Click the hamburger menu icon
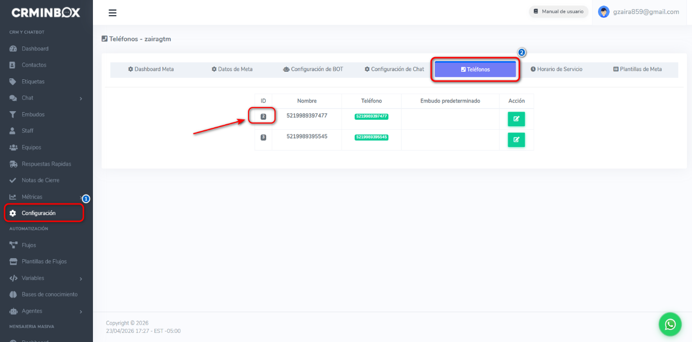This screenshot has width=692, height=342. point(113,13)
